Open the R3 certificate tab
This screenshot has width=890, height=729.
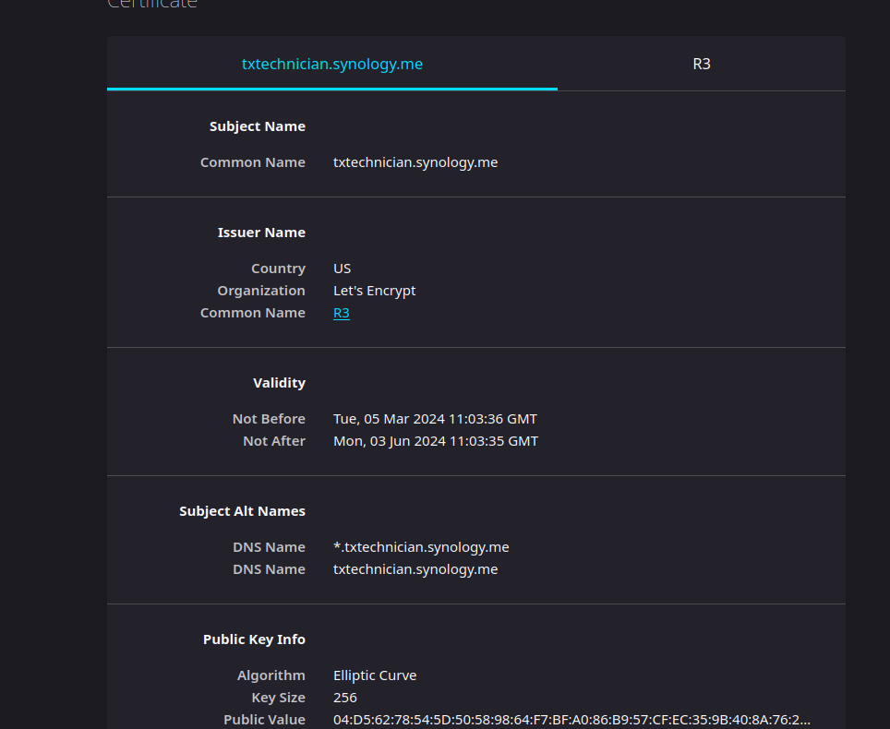702,64
